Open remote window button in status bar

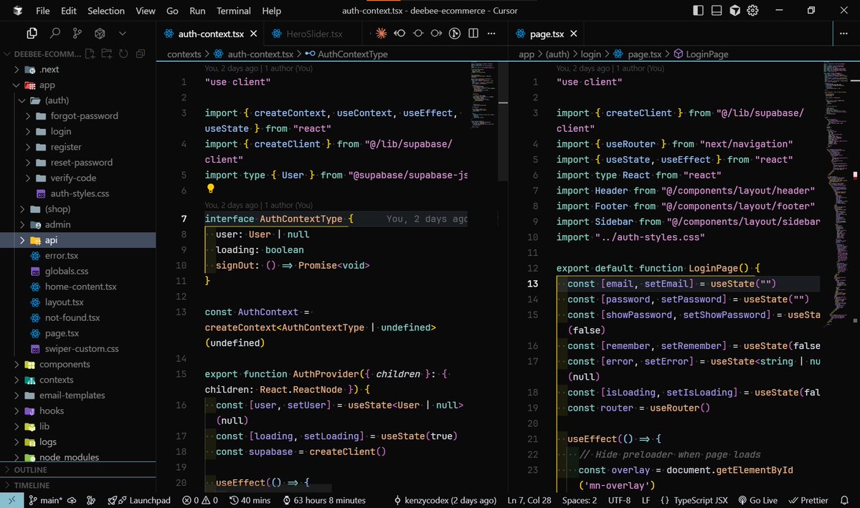pyautogui.click(x=11, y=500)
